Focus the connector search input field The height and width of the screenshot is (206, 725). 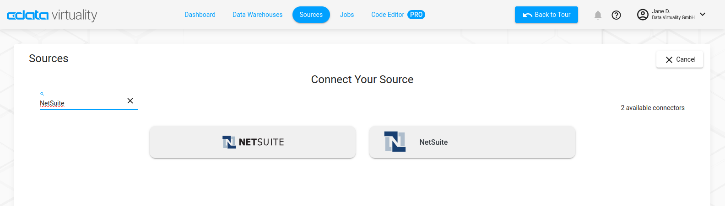point(80,103)
